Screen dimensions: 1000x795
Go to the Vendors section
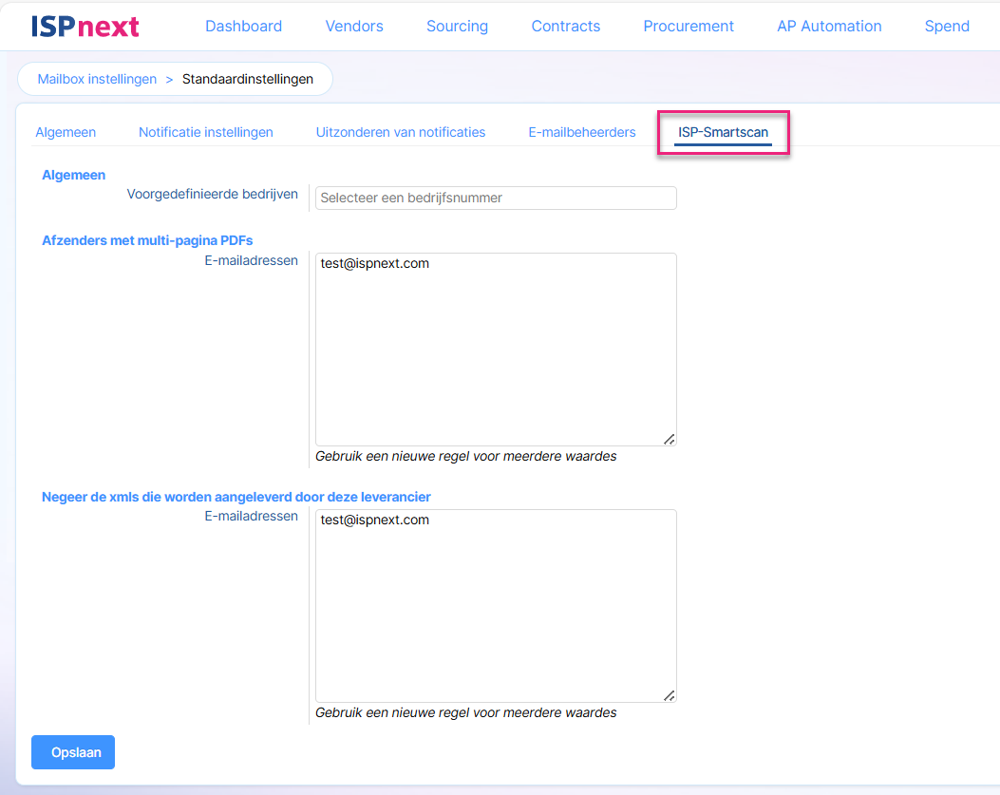pyautogui.click(x=353, y=27)
